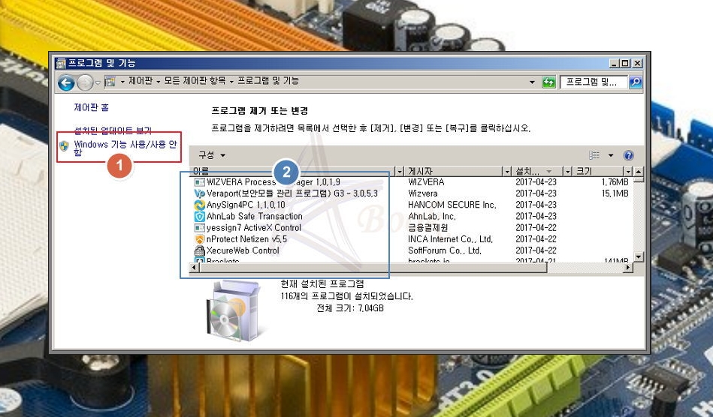Maximize the 프로그램 및 기능 window
This screenshot has height=417, width=713.
625,63
